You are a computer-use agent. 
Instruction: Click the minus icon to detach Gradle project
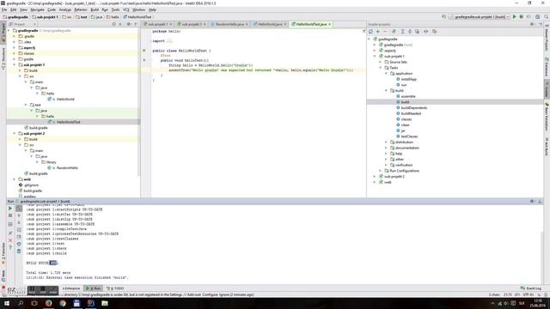tap(385, 32)
